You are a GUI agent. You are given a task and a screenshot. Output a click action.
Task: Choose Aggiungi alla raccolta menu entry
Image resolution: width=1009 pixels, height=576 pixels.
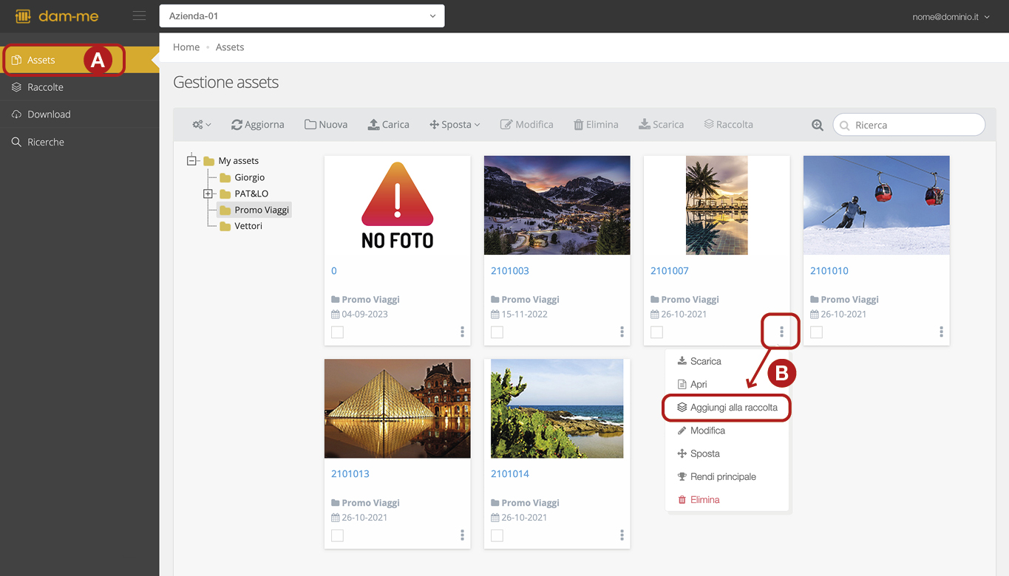click(727, 408)
